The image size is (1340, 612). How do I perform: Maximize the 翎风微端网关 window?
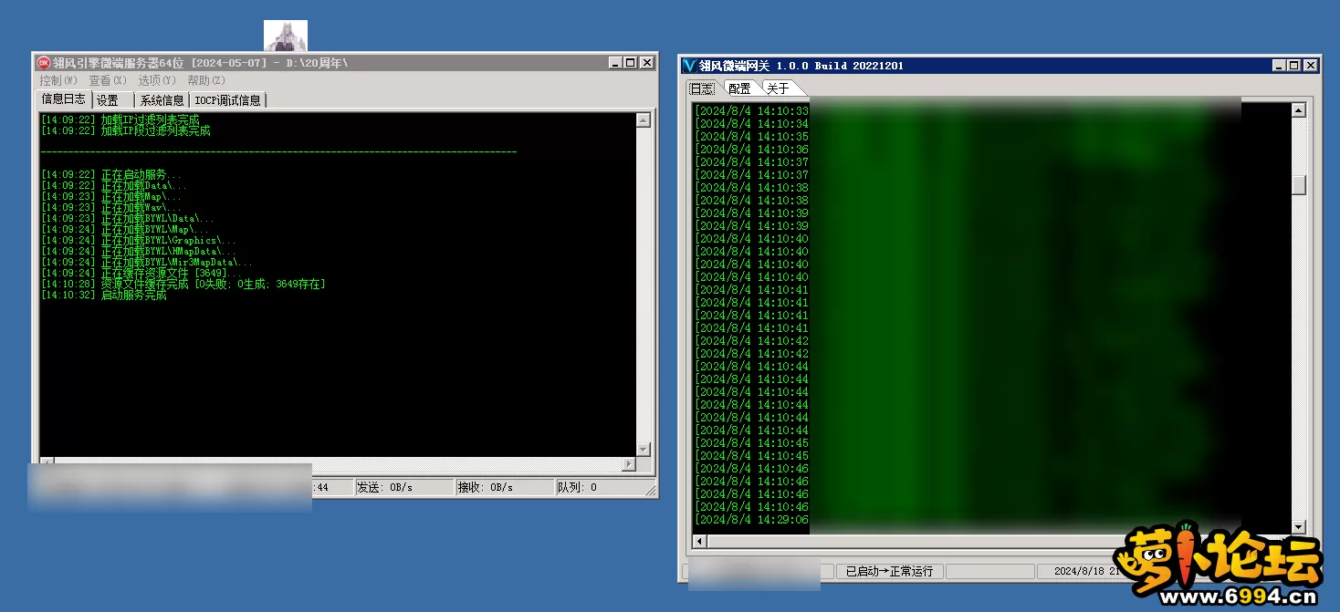1294,66
